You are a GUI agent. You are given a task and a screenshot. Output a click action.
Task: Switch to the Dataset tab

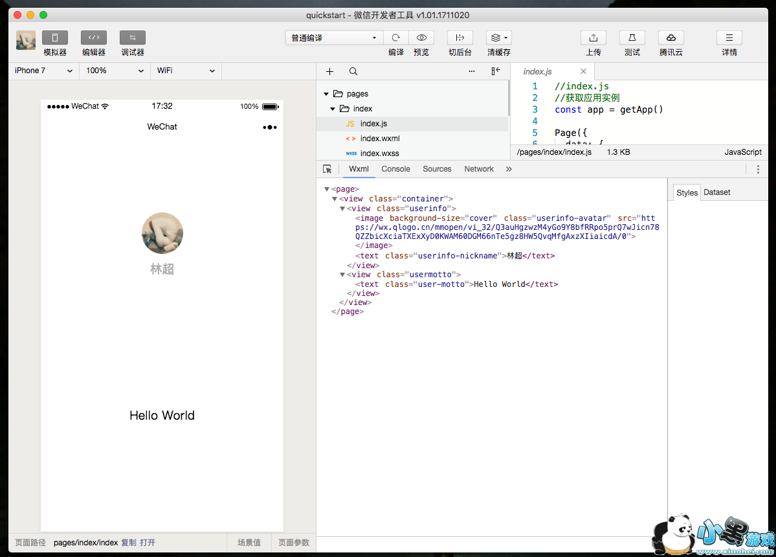(x=716, y=192)
